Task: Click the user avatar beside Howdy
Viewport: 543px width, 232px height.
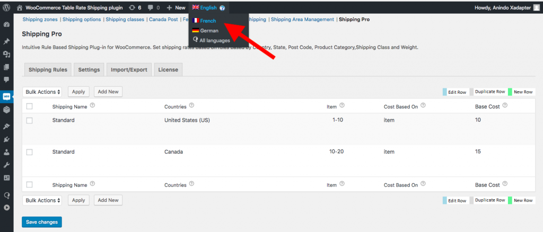Action: [x=537, y=7]
